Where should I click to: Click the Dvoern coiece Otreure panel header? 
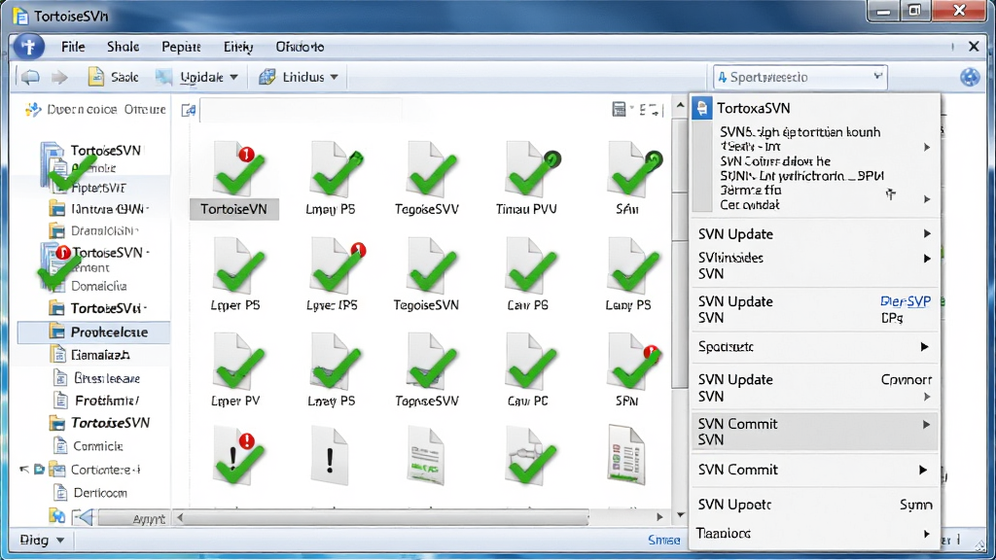tap(95, 109)
